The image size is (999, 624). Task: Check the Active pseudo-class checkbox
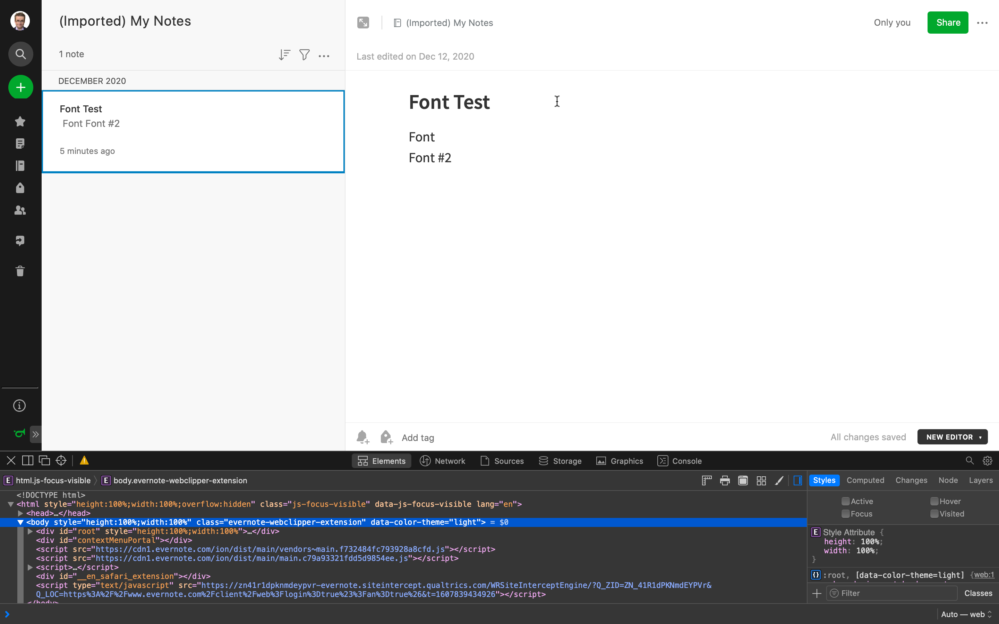(x=845, y=501)
